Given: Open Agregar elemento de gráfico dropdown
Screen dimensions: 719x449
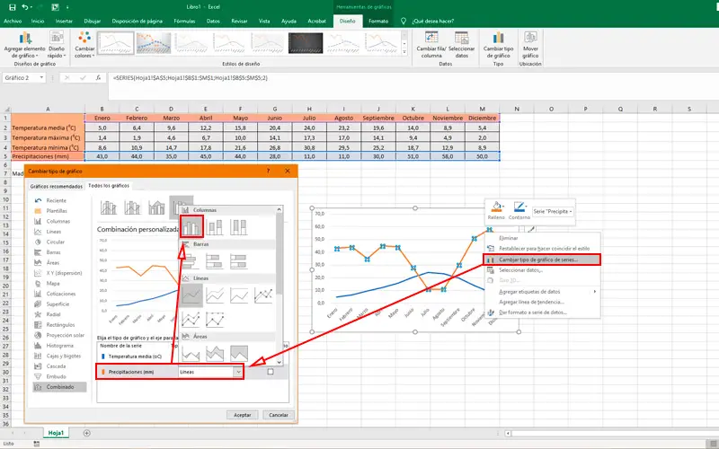Looking at the screenshot, I should coord(25,45).
